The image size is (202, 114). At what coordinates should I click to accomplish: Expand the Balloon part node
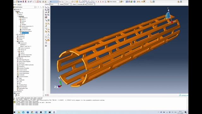[18, 15]
